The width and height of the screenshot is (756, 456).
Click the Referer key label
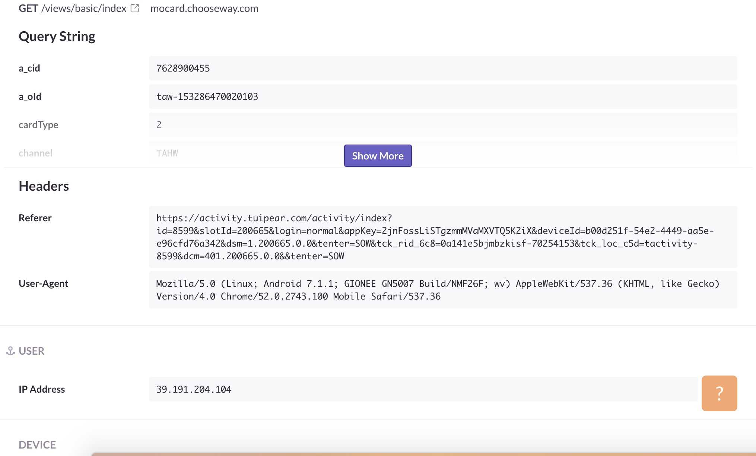(x=35, y=218)
